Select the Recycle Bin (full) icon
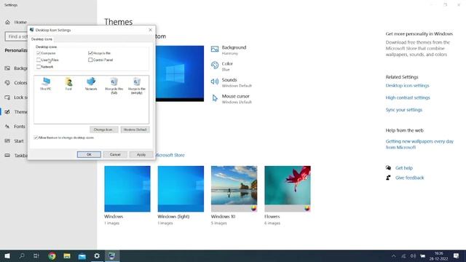The image size is (466, 262). point(114,82)
